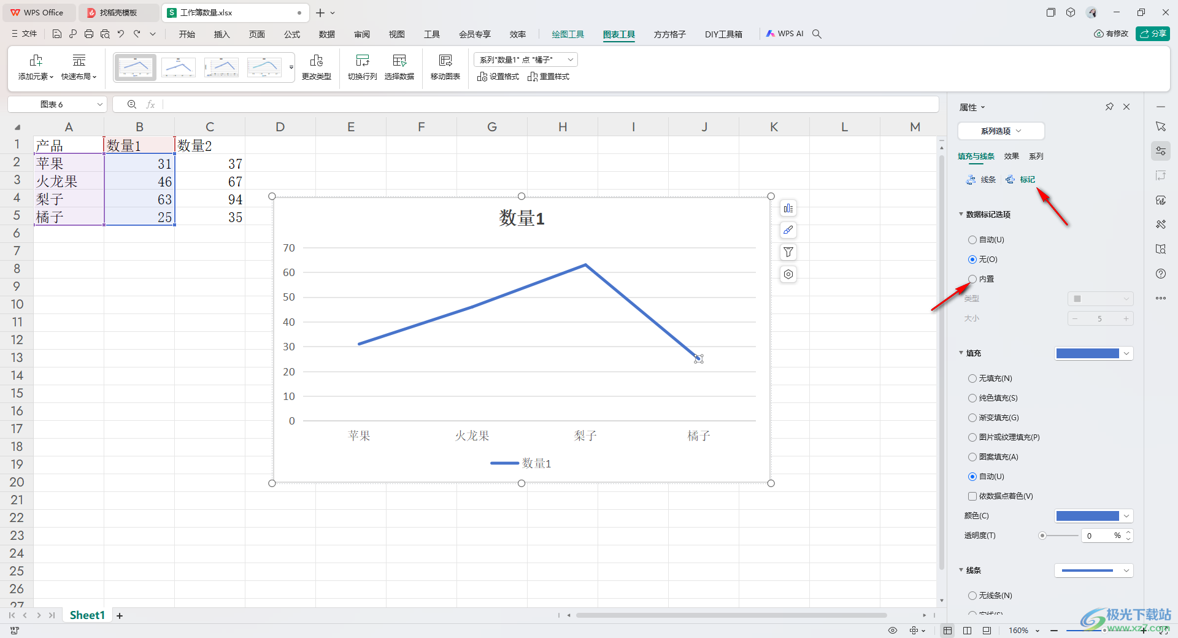Click Set Format button for selected series
The height and width of the screenshot is (638, 1178).
pyautogui.click(x=498, y=77)
